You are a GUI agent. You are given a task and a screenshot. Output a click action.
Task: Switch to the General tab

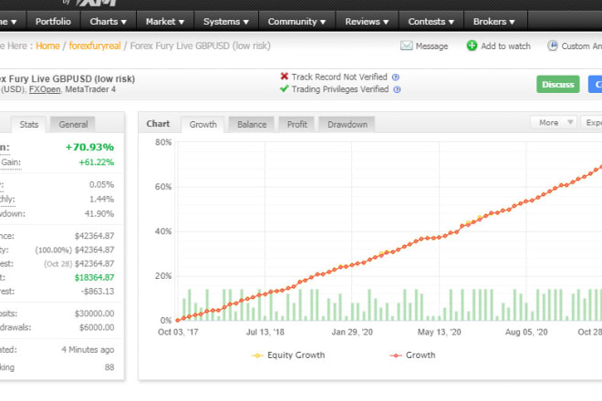73,124
